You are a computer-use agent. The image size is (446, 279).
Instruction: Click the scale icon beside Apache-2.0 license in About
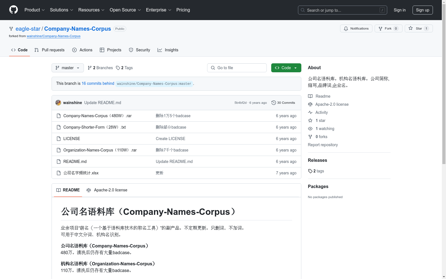click(x=310, y=104)
